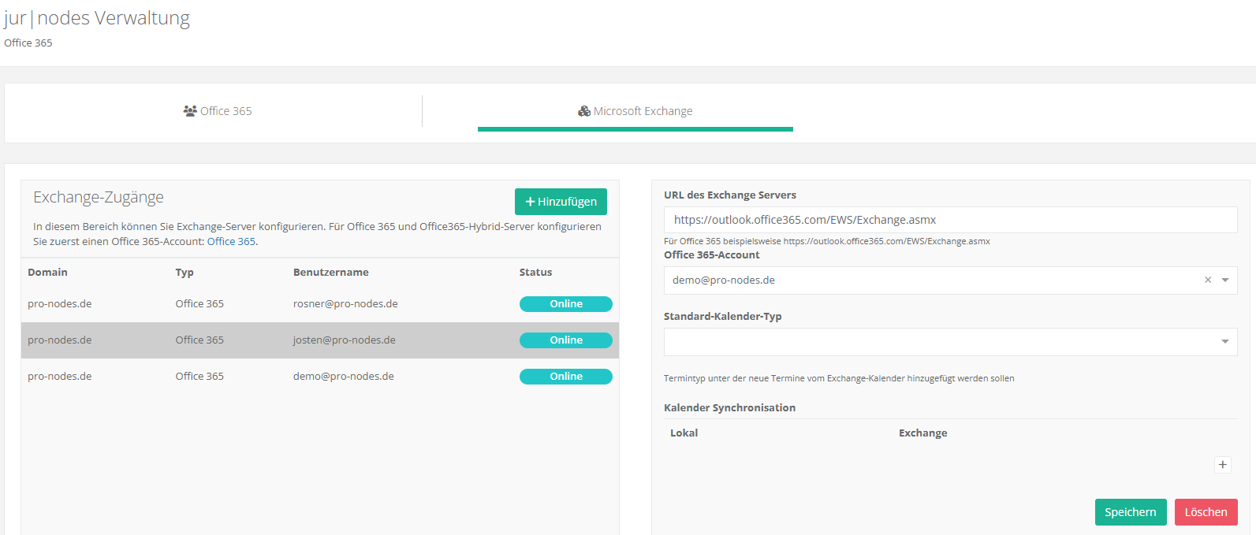Screen dimensions: 1256x535
Task: Switch to the Office 365 tab
Action: [218, 111]
